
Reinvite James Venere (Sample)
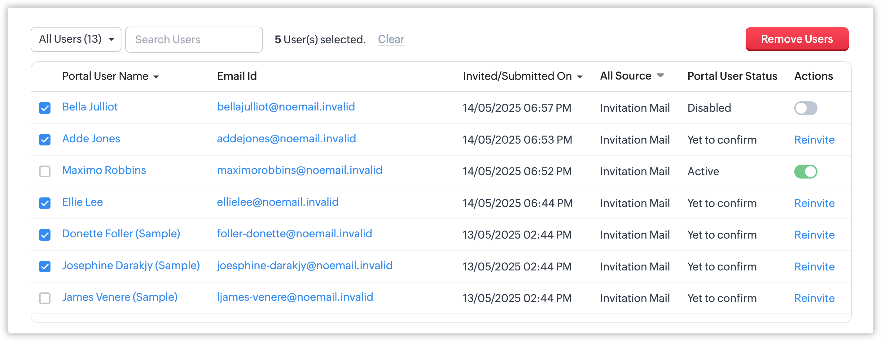point(814,298)
